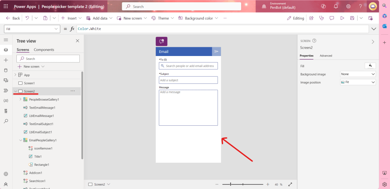Click the Undo arrow in the toolbar

(27, 18)
